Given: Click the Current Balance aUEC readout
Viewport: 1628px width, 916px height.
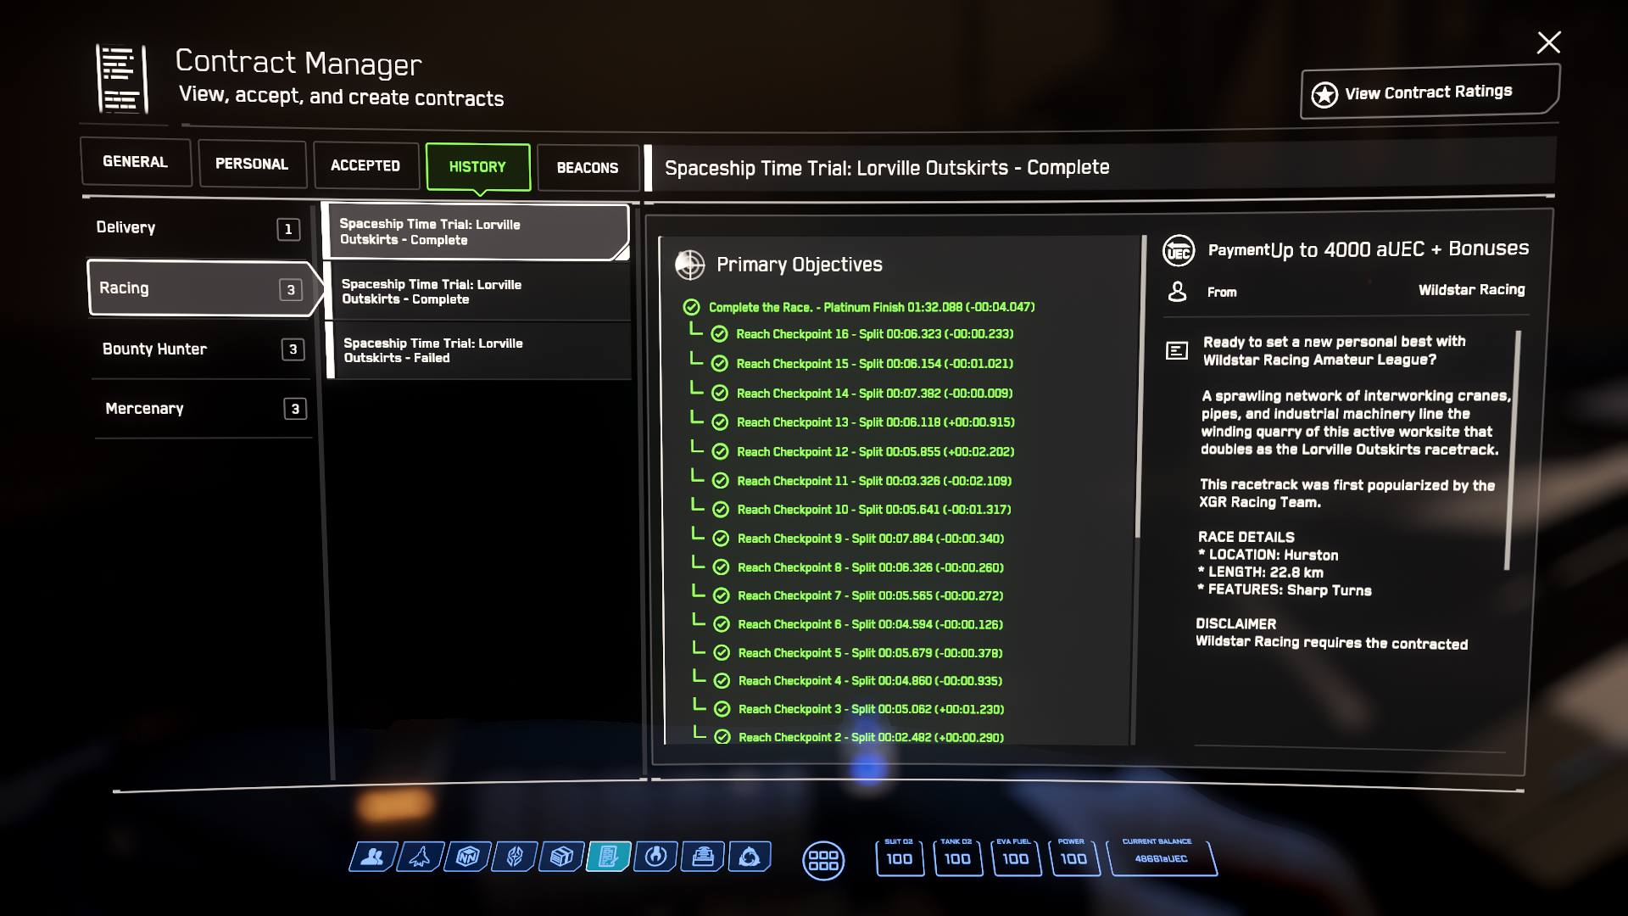Looking at the screenshot, I should pyautogui.click(x=1161, y=858).
